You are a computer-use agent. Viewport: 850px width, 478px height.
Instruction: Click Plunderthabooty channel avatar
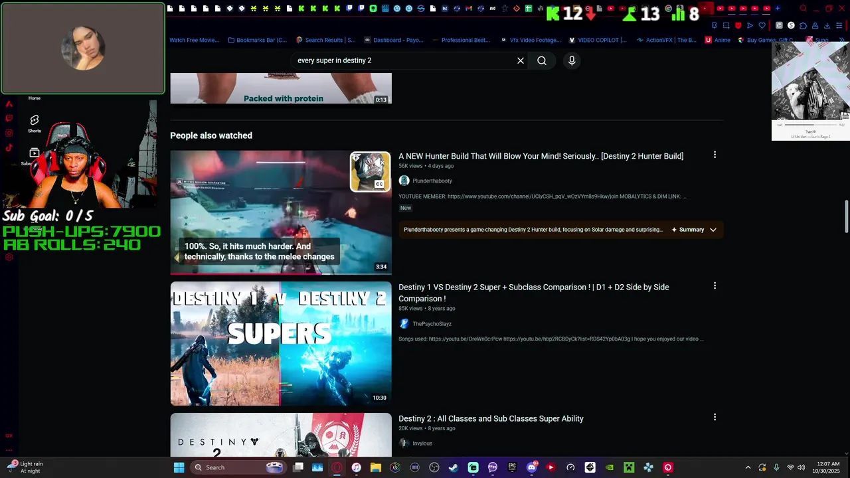[x=404, y=181]
